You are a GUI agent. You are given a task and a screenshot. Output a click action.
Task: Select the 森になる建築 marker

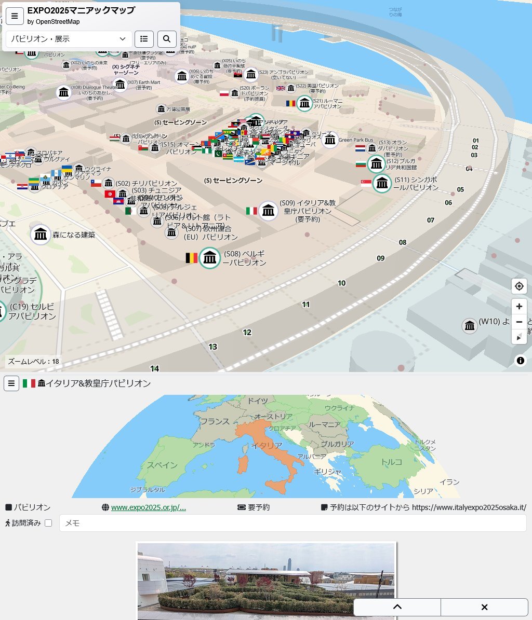[x=41, y=235]
